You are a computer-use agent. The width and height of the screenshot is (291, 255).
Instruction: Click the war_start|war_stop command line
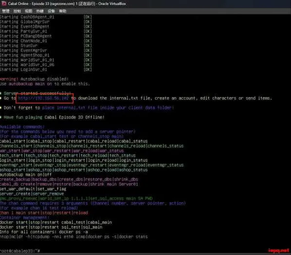pyautogui.click(x=62, y=151)
